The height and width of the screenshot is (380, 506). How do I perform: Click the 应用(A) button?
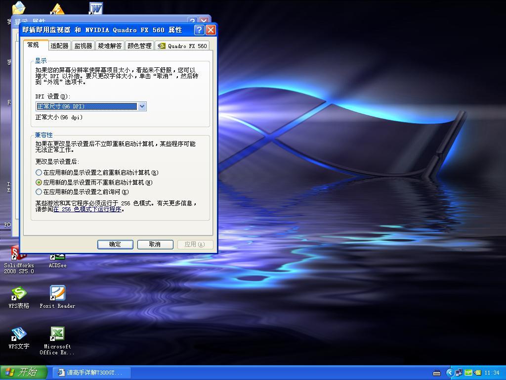[195, 244]
